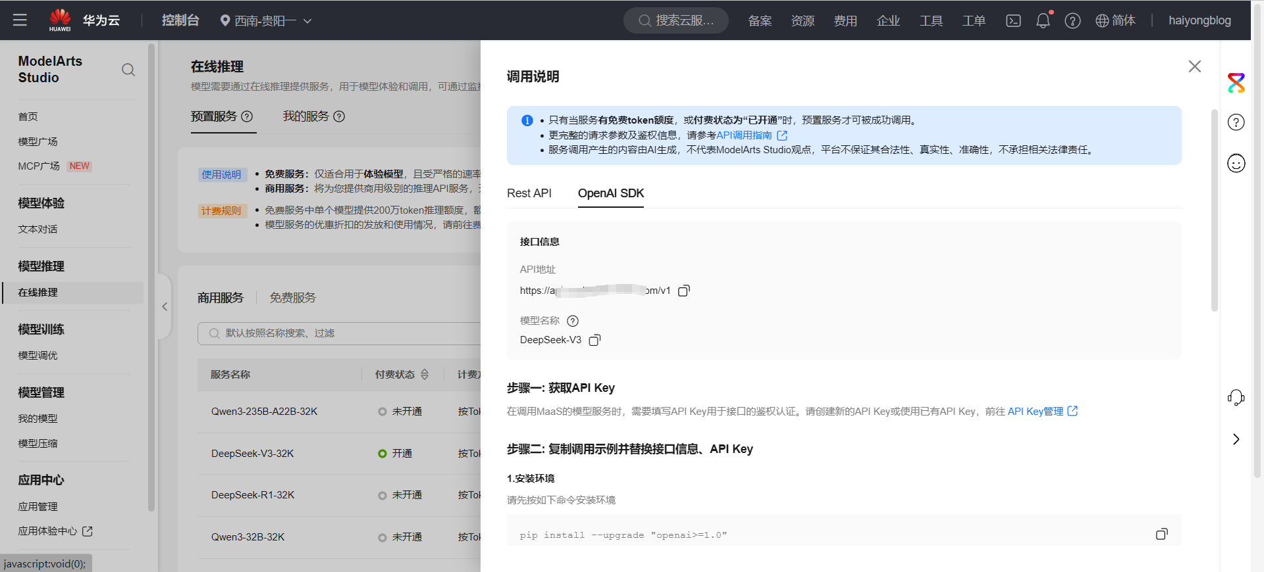Click the left sidebar scrollbar

click(x=151, y=276)
